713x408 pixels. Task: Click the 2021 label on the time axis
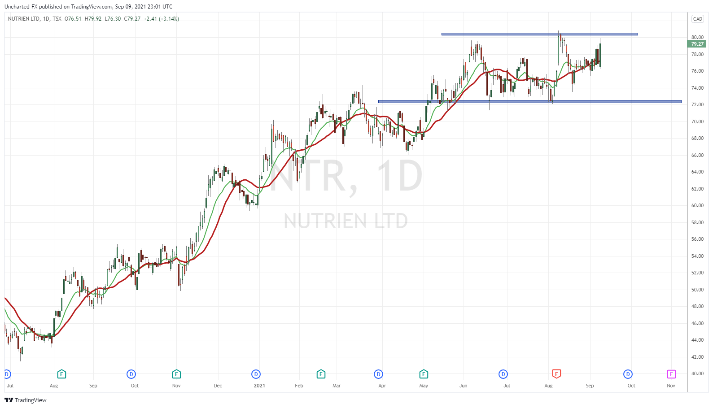tap(259, 386)
